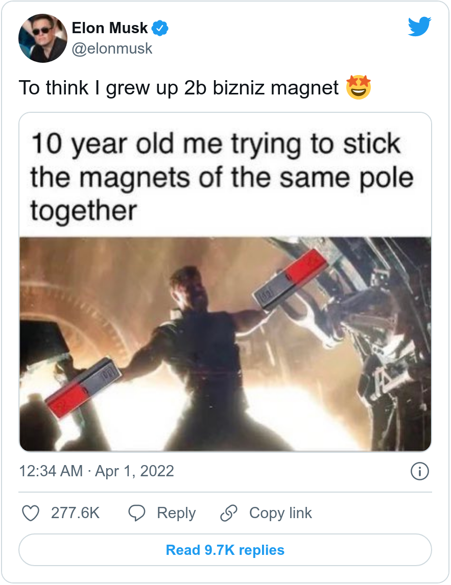Image resolution: width=451 pixels, height=585 pixels.
Task: Click the Twitter bird logo
Action: pos(419,27)
